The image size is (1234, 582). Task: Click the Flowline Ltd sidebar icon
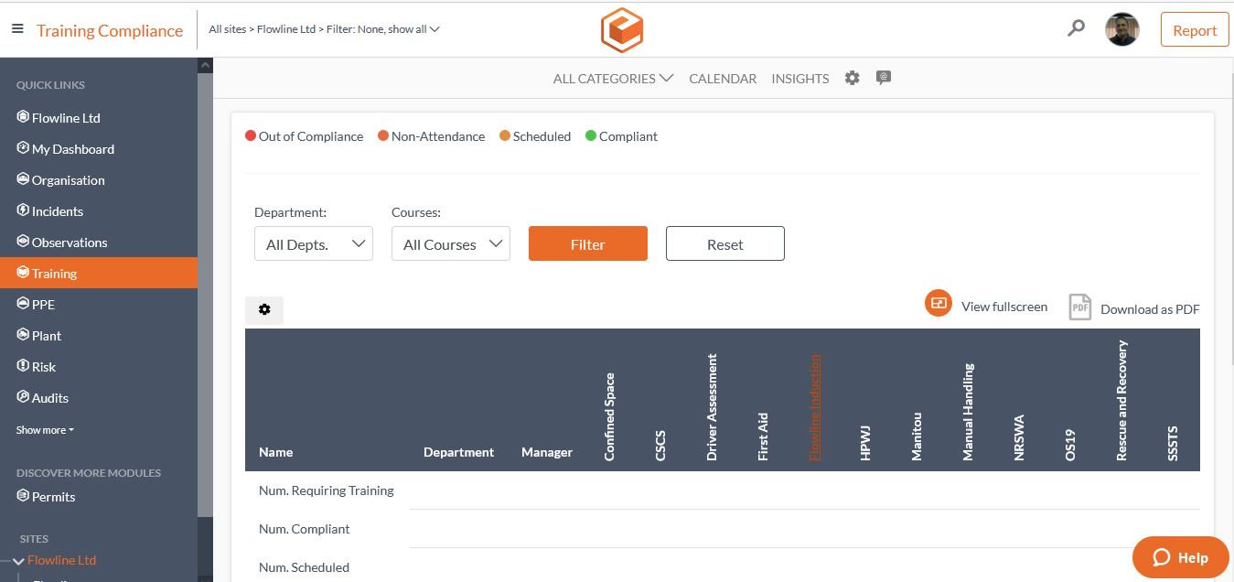(x=24, y=117)
